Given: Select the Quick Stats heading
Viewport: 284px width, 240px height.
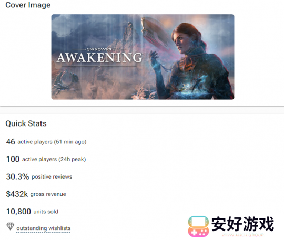Looking at the screenshot, I should [x=26, y=123].
